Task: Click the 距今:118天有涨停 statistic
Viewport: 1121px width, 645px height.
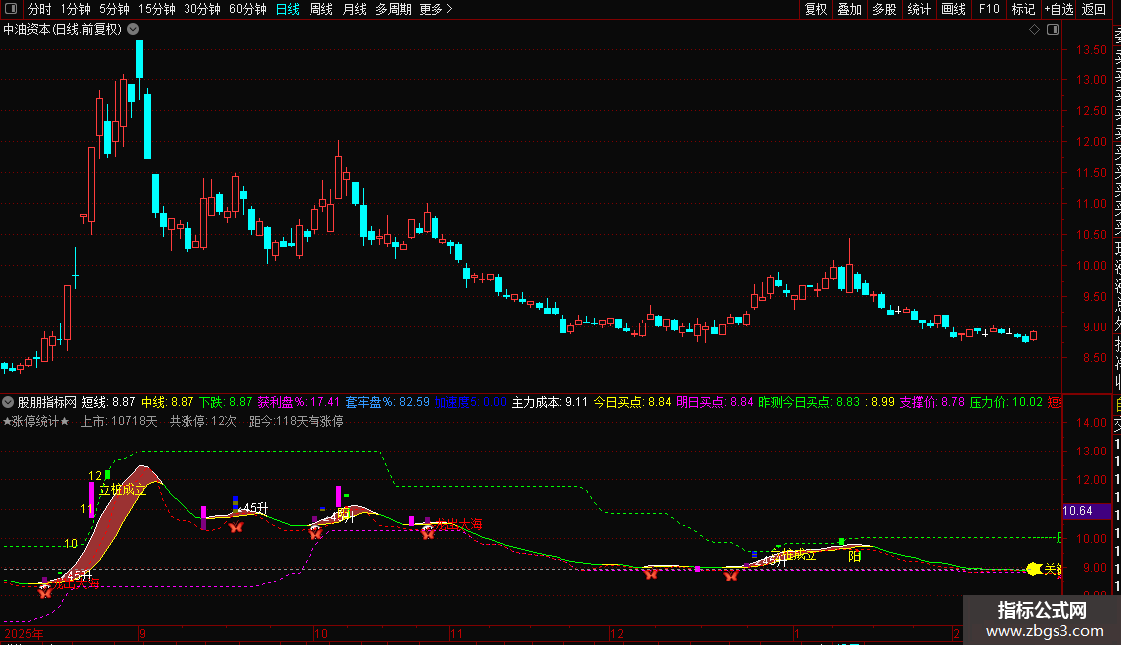Action: (296, 421)
